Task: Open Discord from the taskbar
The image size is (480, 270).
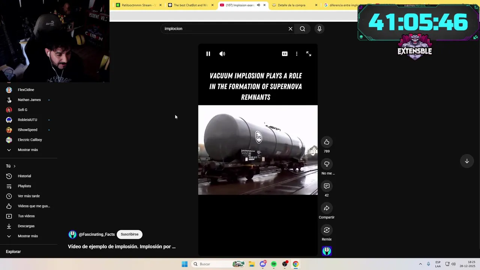Action: tap(263, 264)
